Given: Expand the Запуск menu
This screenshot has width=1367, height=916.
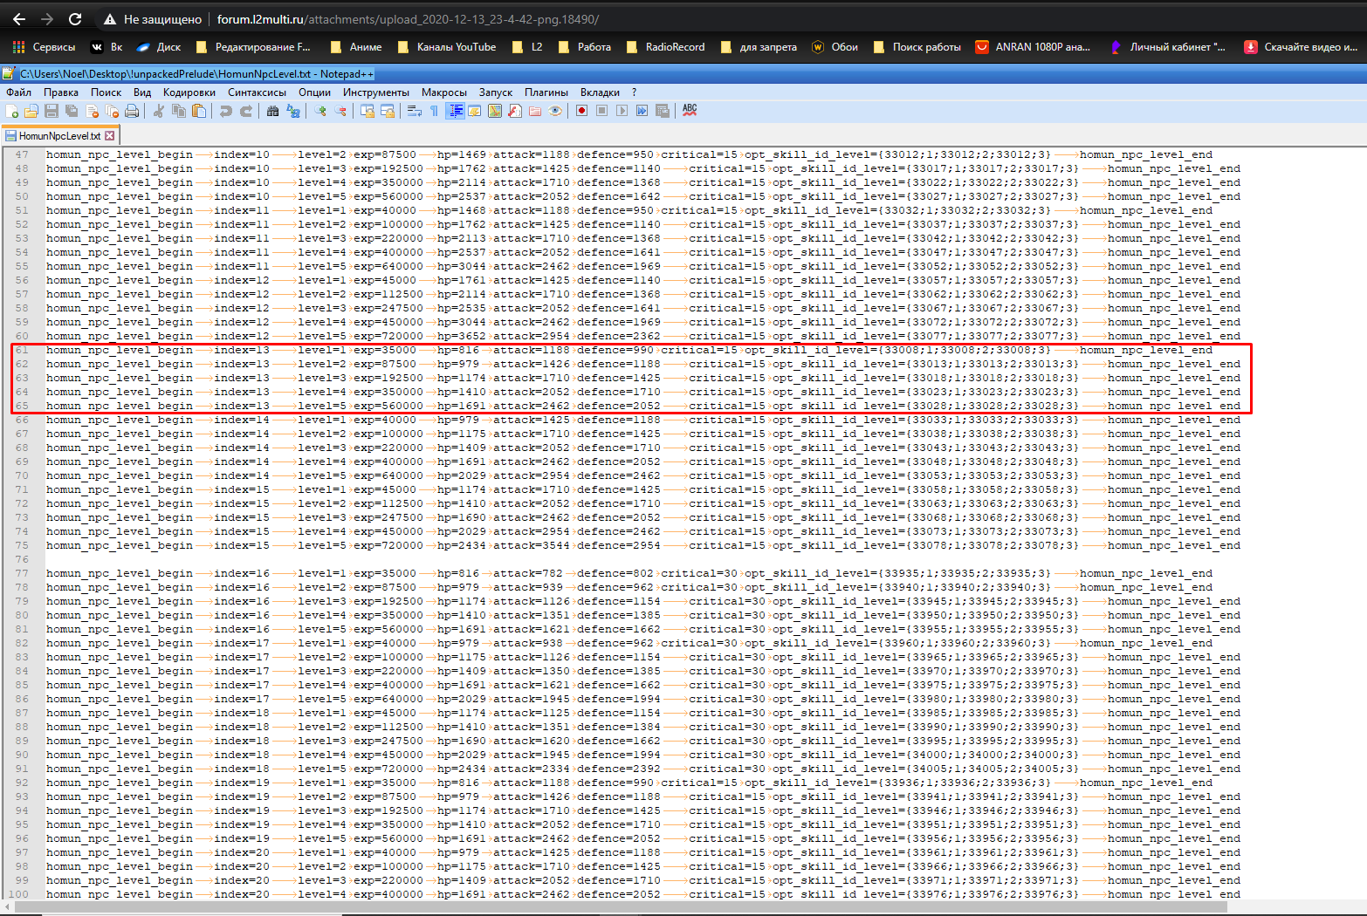Looking at the screenshot, I should pyautogui.click(x=496, y=92).
